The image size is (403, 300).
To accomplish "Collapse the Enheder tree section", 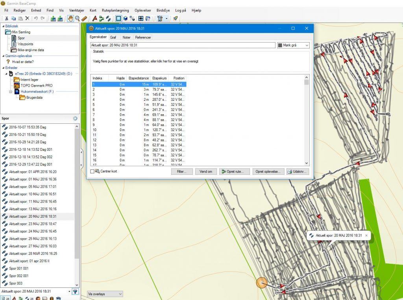I will click(x=3, y=68).
